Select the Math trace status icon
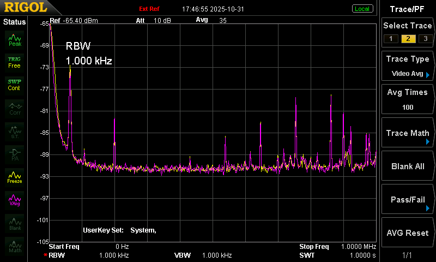The height and width of the screenshot is (262, 436). [x=15, y=246]
